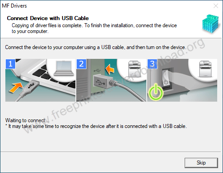Screen dimensions: 223x173
Task: Select the blue step 3 number badge
Action: [152, 64]
